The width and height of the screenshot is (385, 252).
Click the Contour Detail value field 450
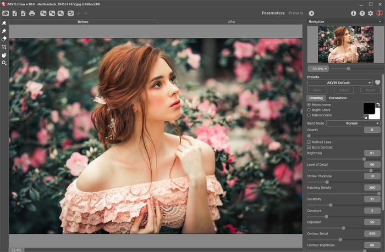pos(372,234)
